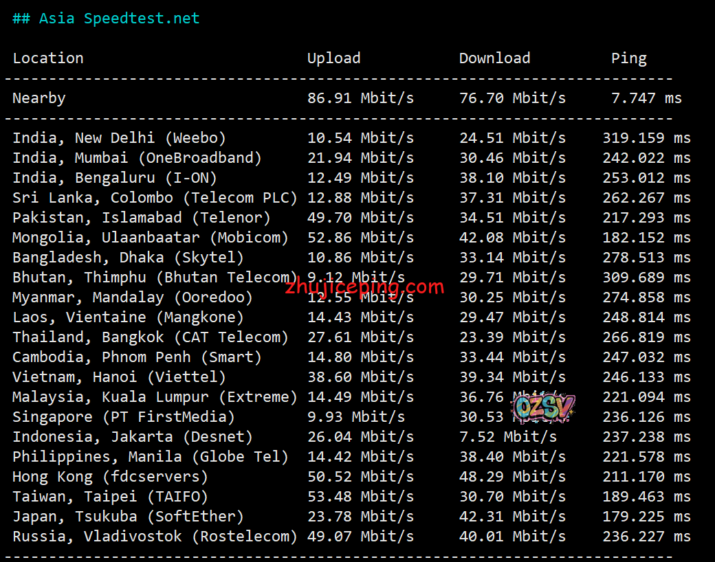The width and height of the screenshot is (715, 562).
Task: Click the India, New Delhi (Weebo) entry
Action: [119, 138]
